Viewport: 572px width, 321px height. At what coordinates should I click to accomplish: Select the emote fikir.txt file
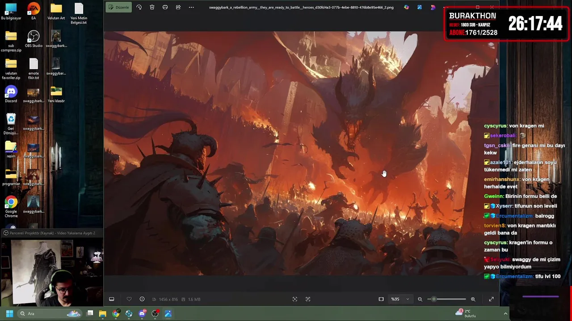34,69
